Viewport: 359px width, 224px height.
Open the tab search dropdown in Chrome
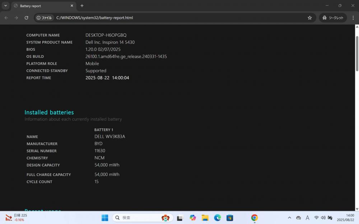pyautogui.click(x=5, y=6)
